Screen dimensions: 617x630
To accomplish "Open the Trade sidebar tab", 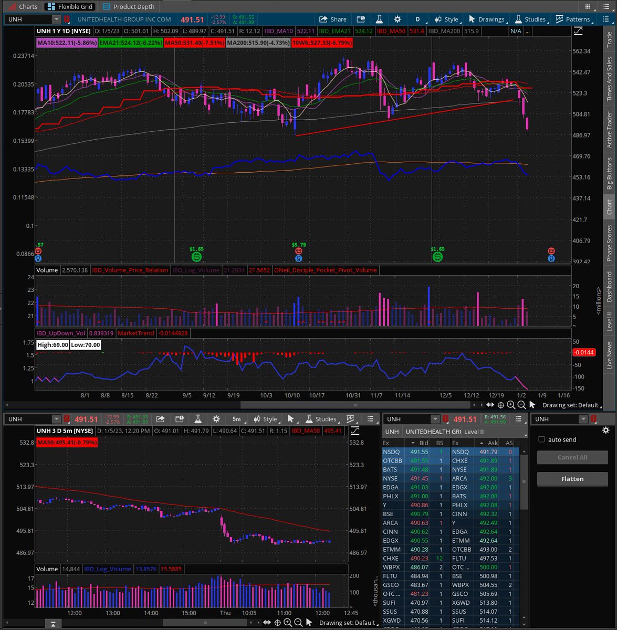I will 609,40.
